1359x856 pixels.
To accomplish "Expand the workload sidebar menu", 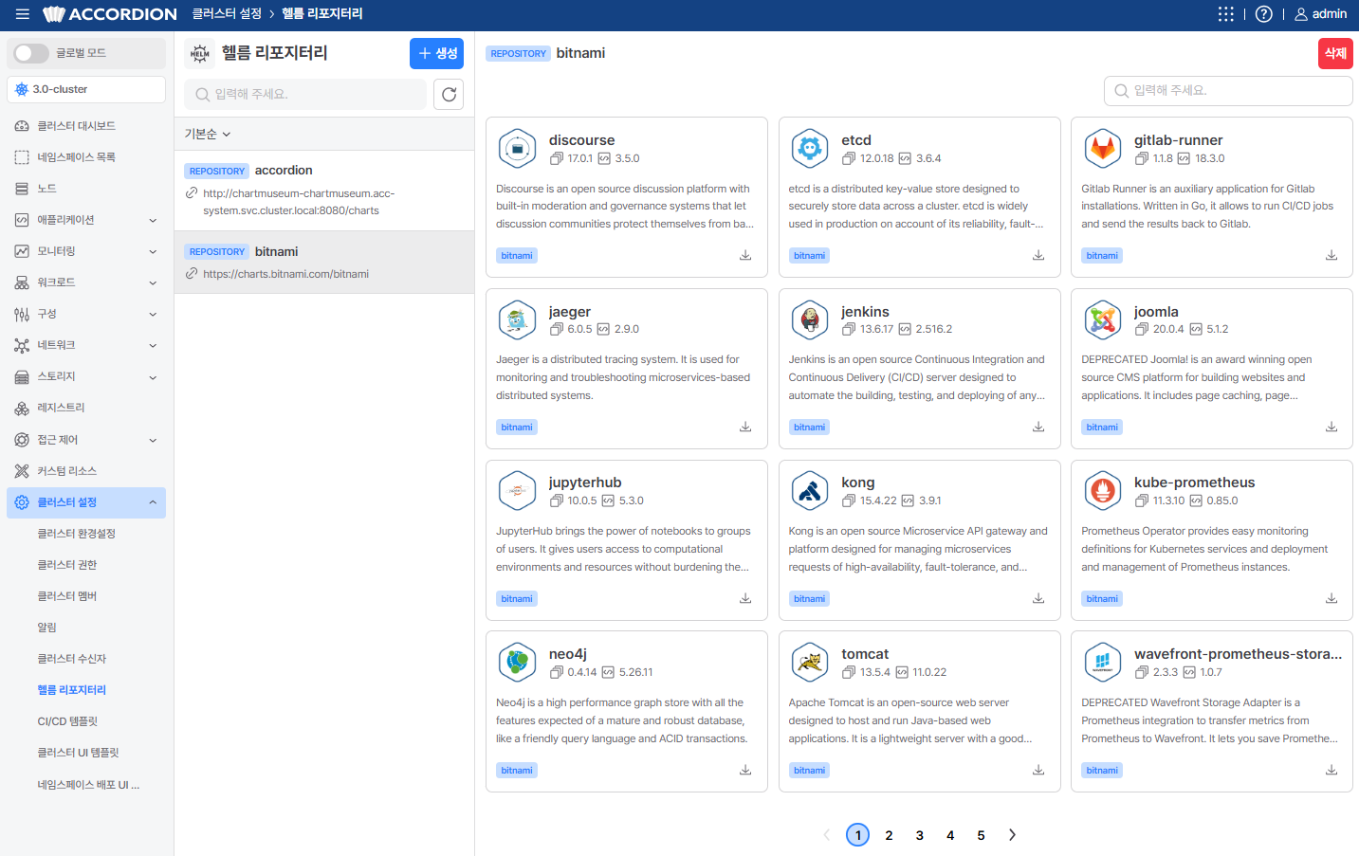I will click(86, 282).
